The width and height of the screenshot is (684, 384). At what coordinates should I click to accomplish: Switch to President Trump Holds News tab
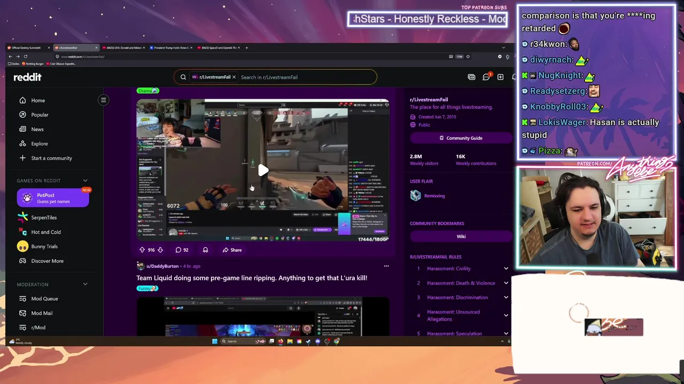[x=170, y=47]
